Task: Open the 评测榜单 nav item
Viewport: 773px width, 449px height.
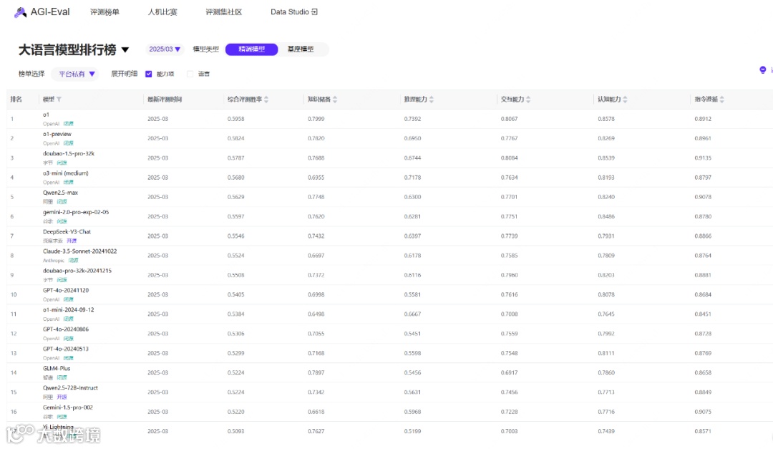Action: tap(104, 12)
